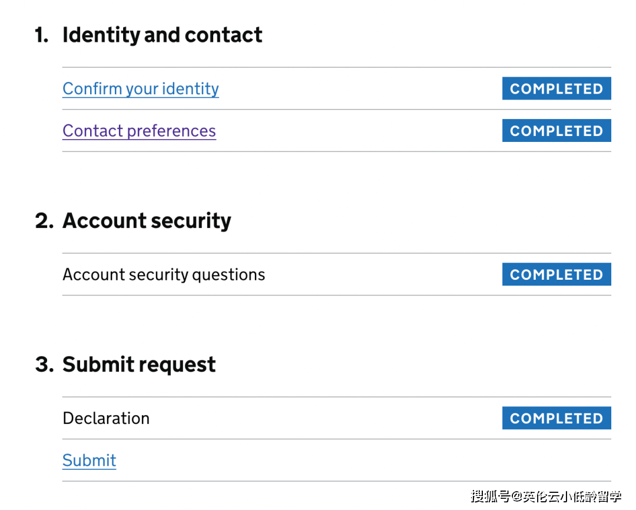Click COMPLETED tag beside Declaration
Screen dimensions: 636x510
click(x=556, y=418)
